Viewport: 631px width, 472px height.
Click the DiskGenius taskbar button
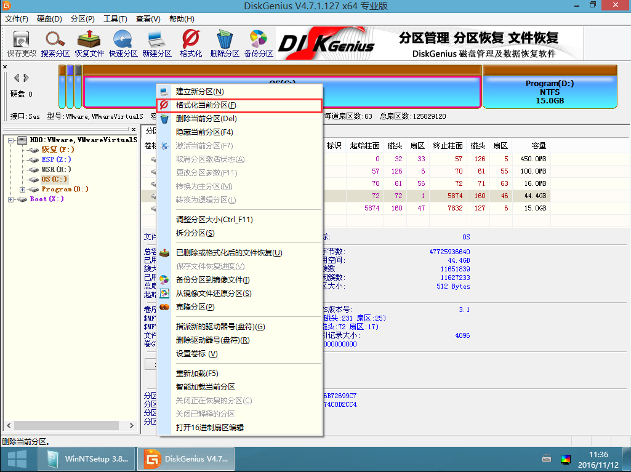point(186,459)
